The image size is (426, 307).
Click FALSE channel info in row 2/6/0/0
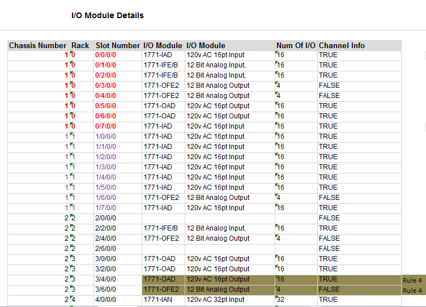(x=359, y=249)
